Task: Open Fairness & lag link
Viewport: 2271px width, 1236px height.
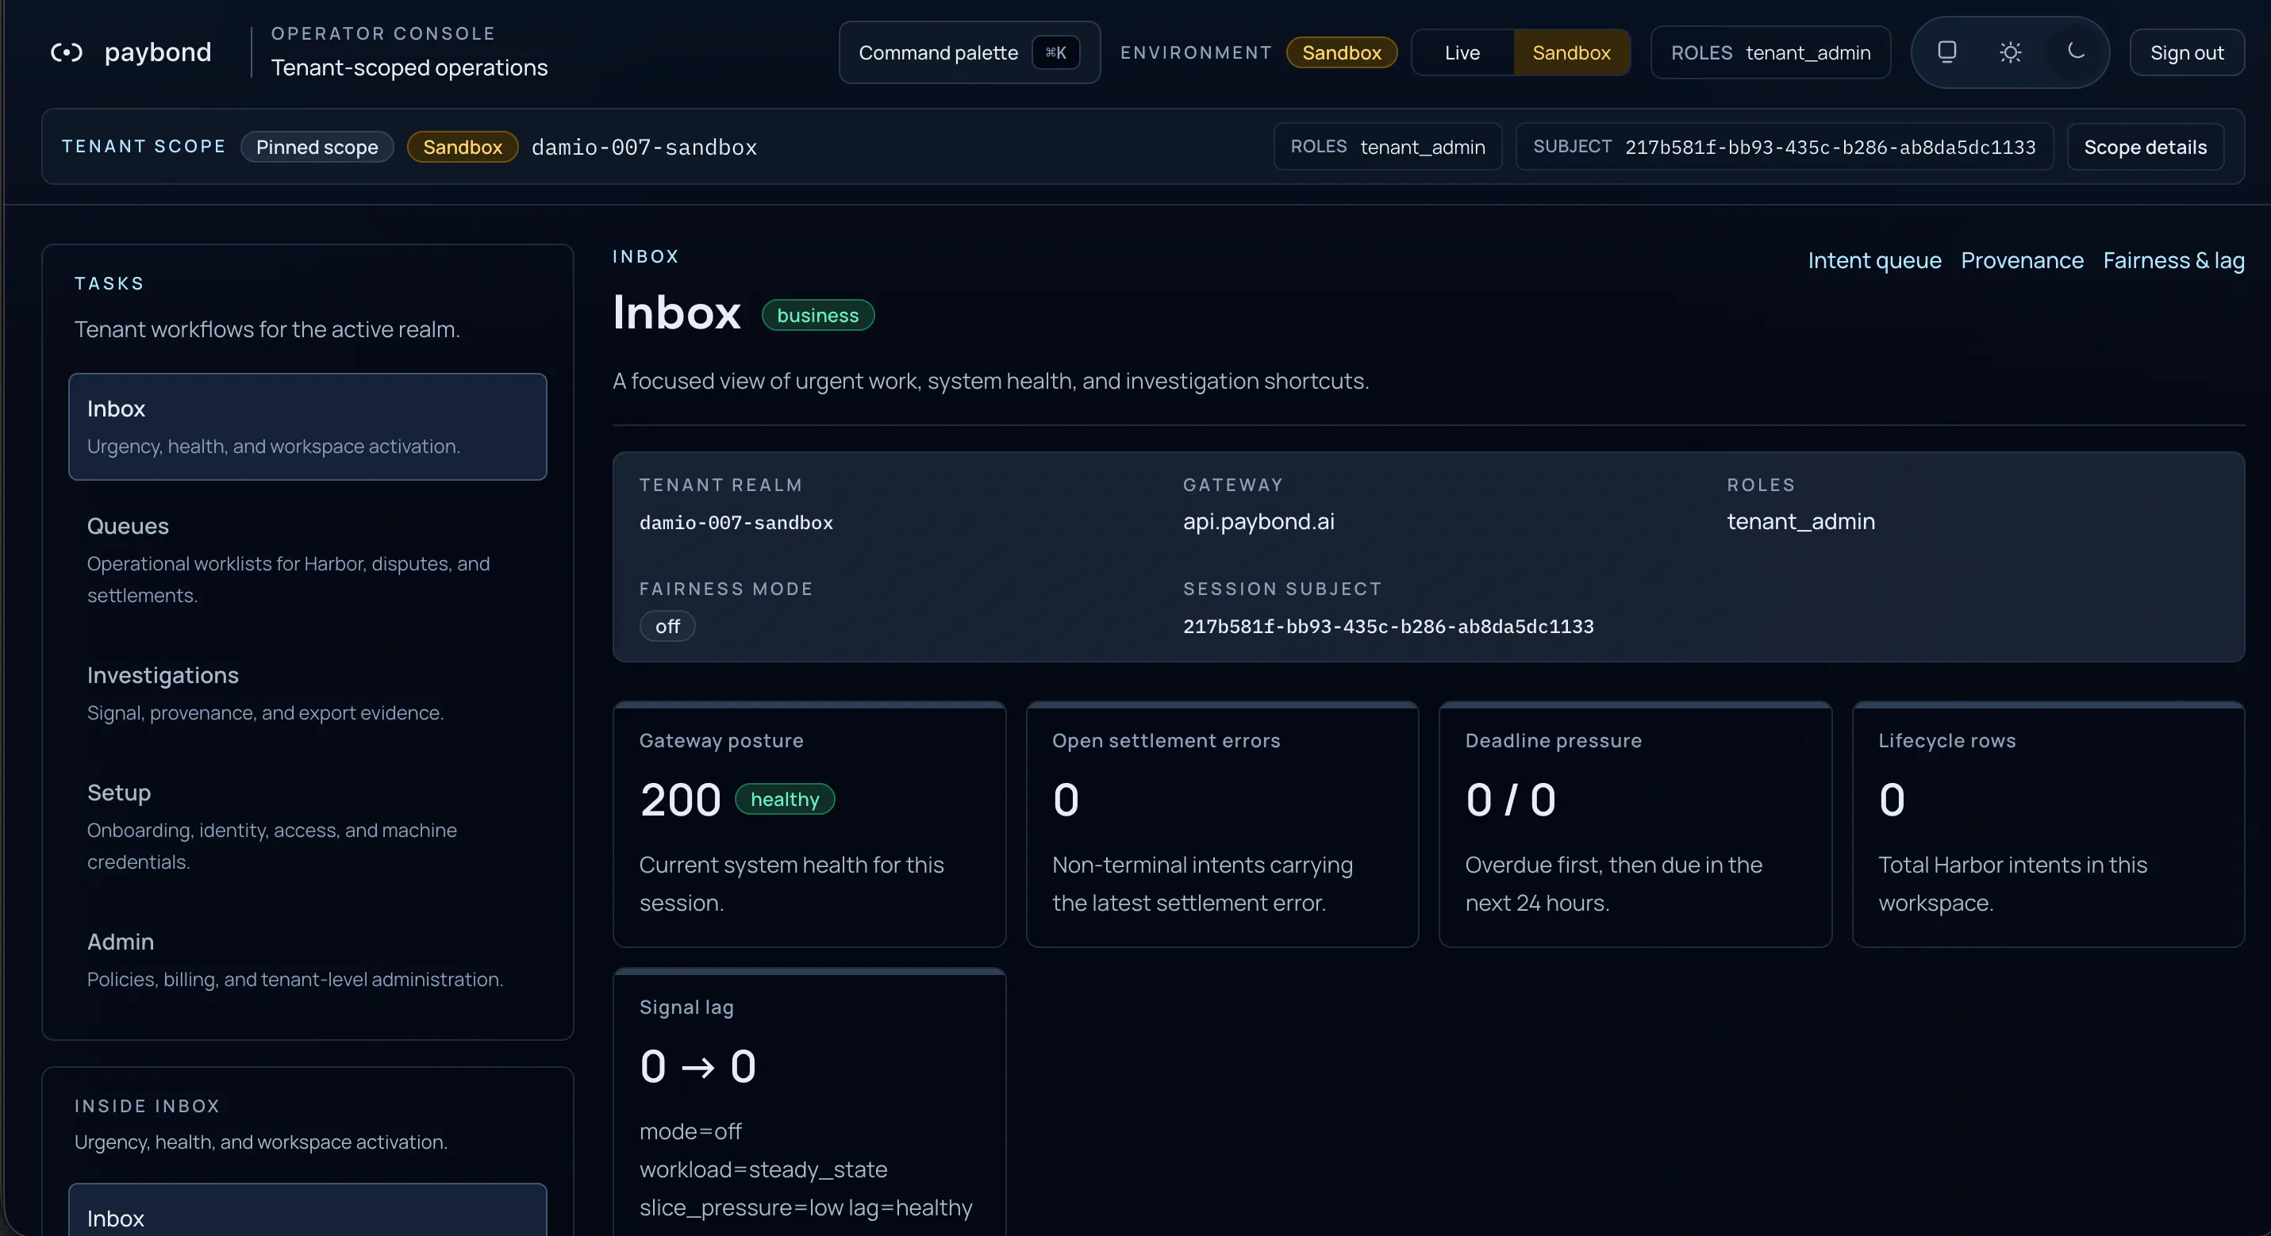Action: coord(2173,260)
